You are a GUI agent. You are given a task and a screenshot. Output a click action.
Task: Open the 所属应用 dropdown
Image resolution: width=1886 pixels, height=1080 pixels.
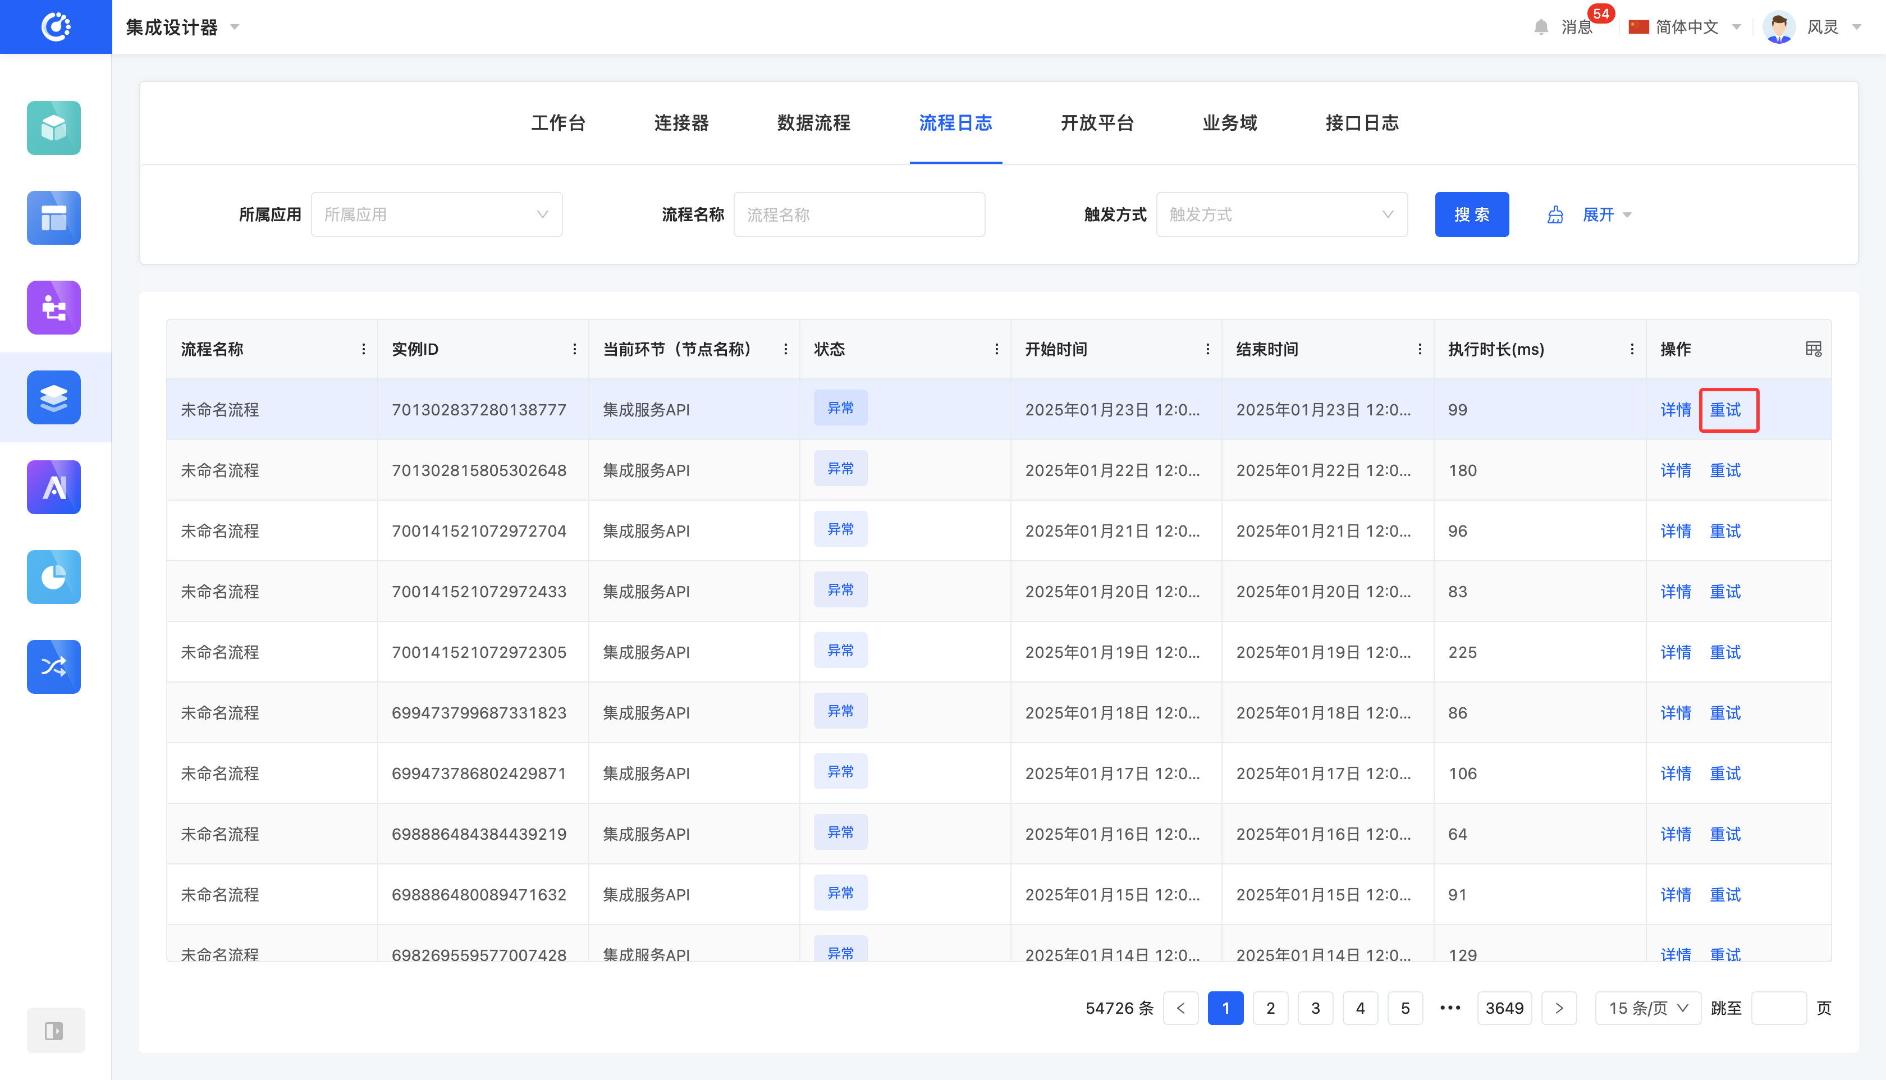coord(436,215)
